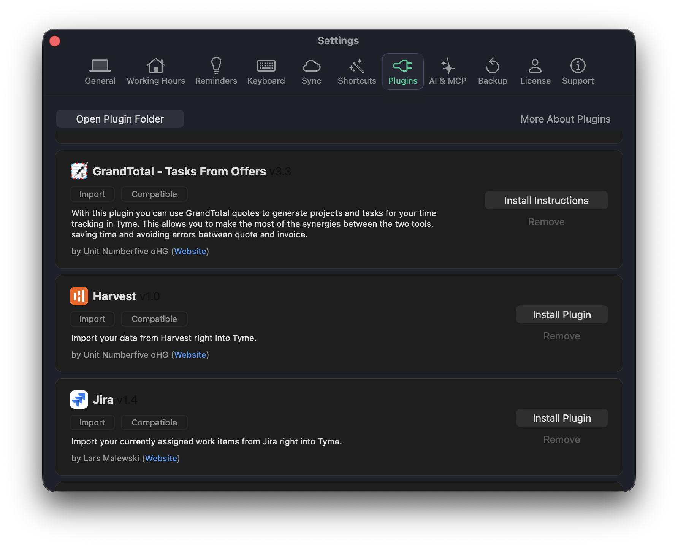Click the orange Harvest plugin icon
This screenshot has height=548, width=678.
pyautogui.click(x=79, y=296)
